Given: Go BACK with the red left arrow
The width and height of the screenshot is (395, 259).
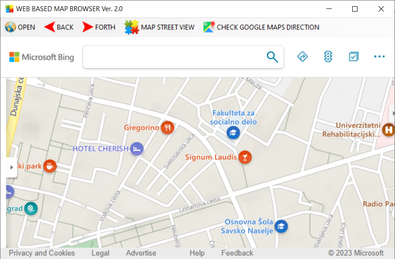Looking at the screenshot, I should click(x=59, y=27).
